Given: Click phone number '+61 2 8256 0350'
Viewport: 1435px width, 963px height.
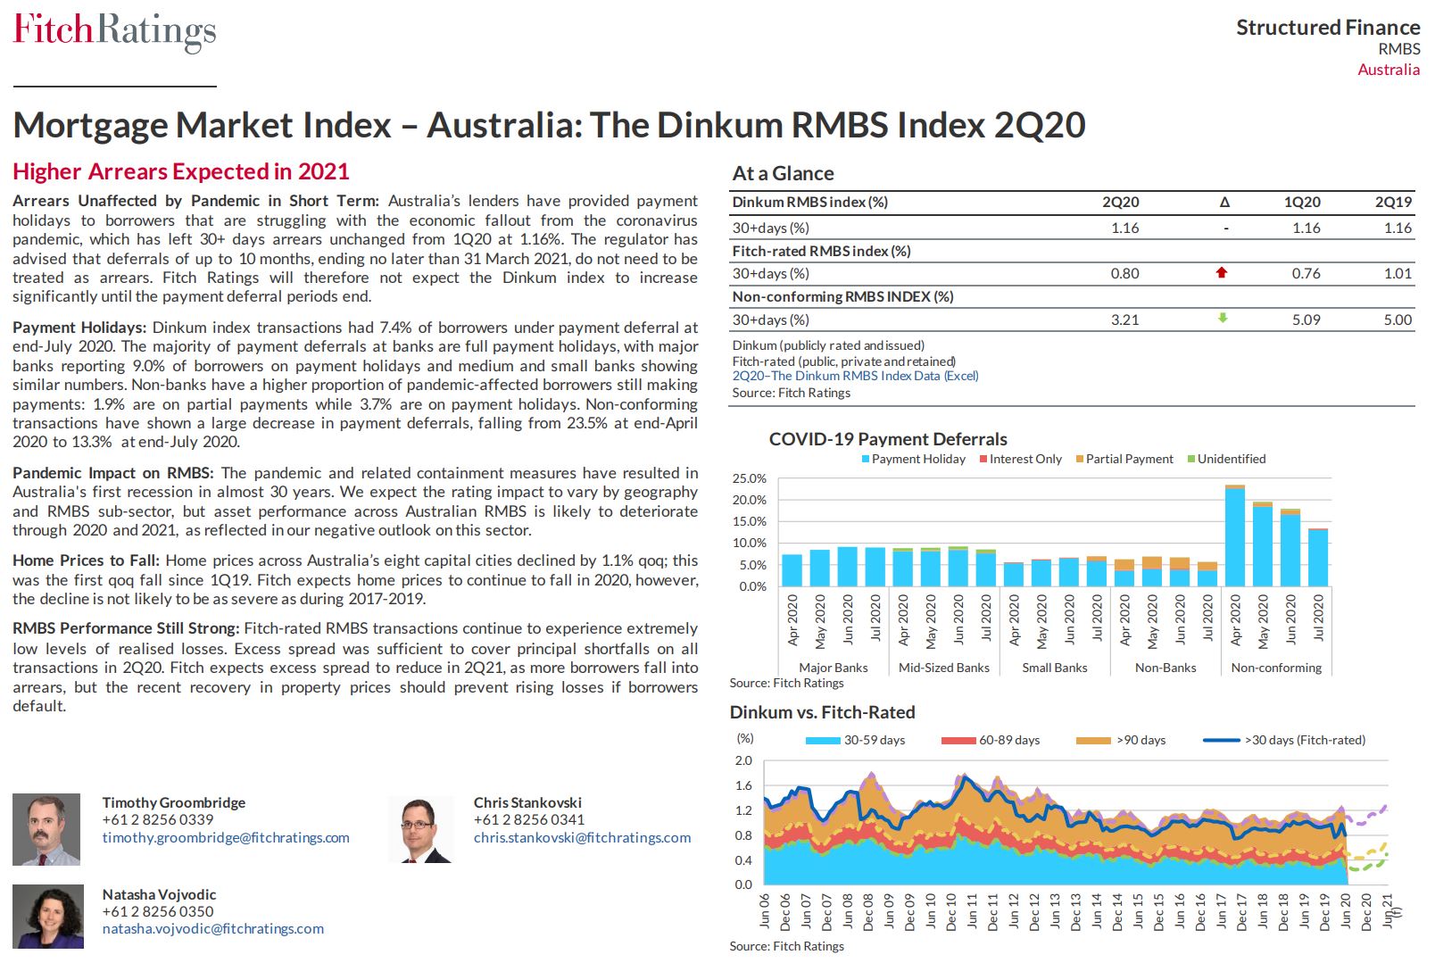Looking at the screenshot, I should pos(158,911).
